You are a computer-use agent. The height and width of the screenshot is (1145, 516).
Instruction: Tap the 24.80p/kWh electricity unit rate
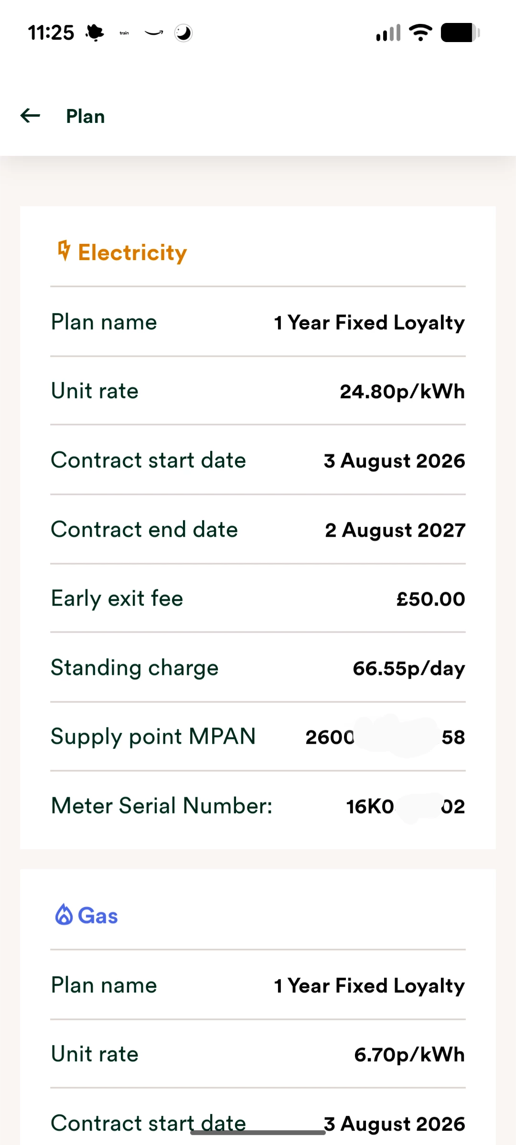(x=402, y=392)
